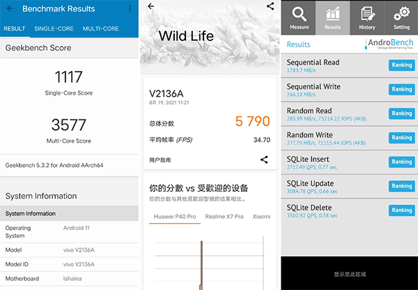Select the Results tab in AndroBench
The image size is (418, 290).
[x=333, y=17]
